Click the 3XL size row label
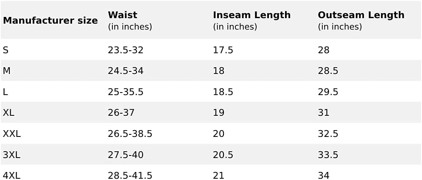Viewport: 422px width, 180px height. (11, 155)
